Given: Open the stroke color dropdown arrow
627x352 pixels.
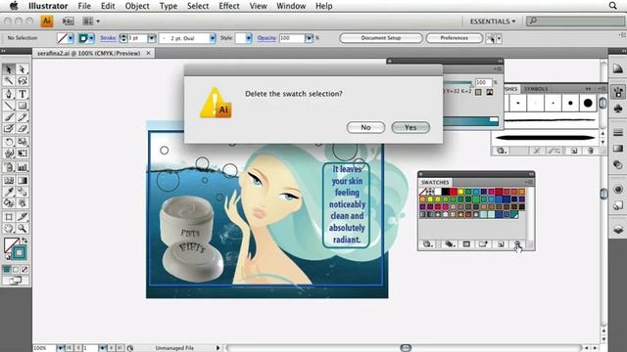Looking at the screenshot, I should pyautogui.click(x=91, y=38).
